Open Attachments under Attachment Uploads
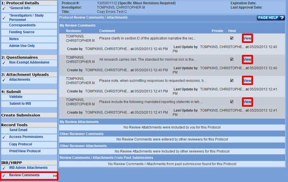Viewport: 288px width, 182px height. pos(20,80)
